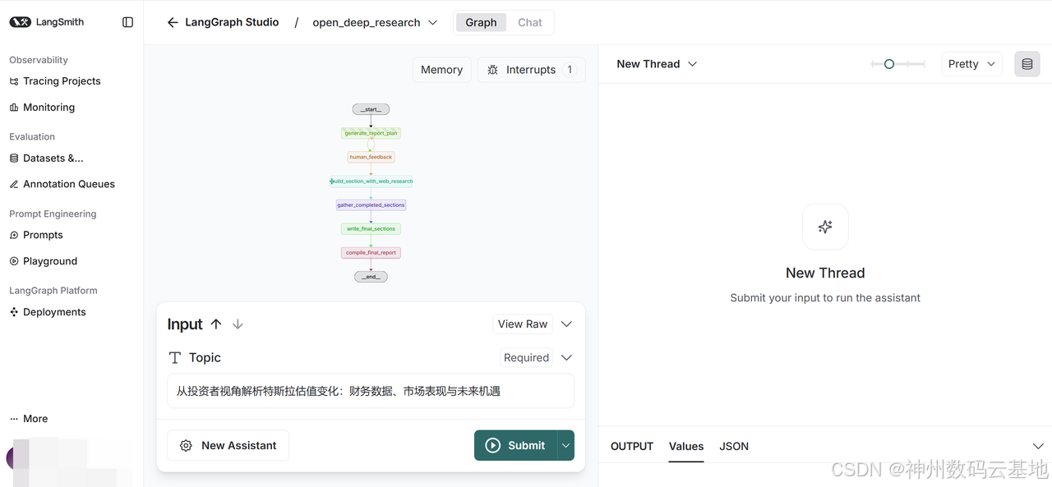Select the OUTPUT tab

point(632,446)
